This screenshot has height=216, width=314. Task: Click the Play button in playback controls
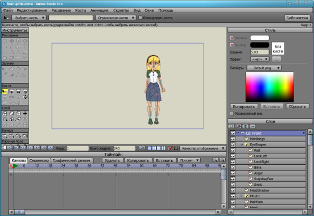point(30,148)
